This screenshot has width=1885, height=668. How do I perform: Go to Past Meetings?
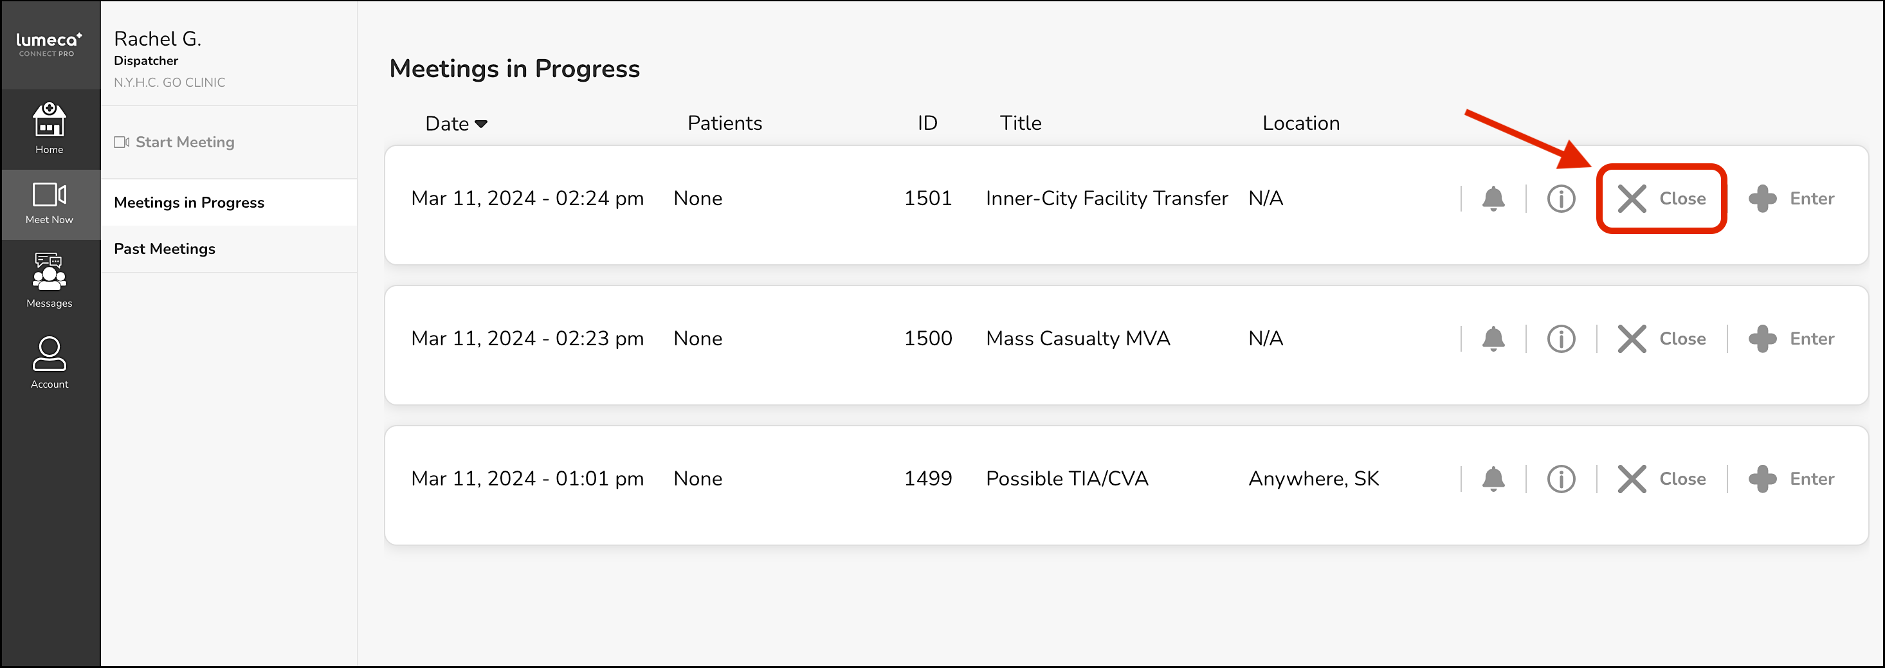pos(165,249)
